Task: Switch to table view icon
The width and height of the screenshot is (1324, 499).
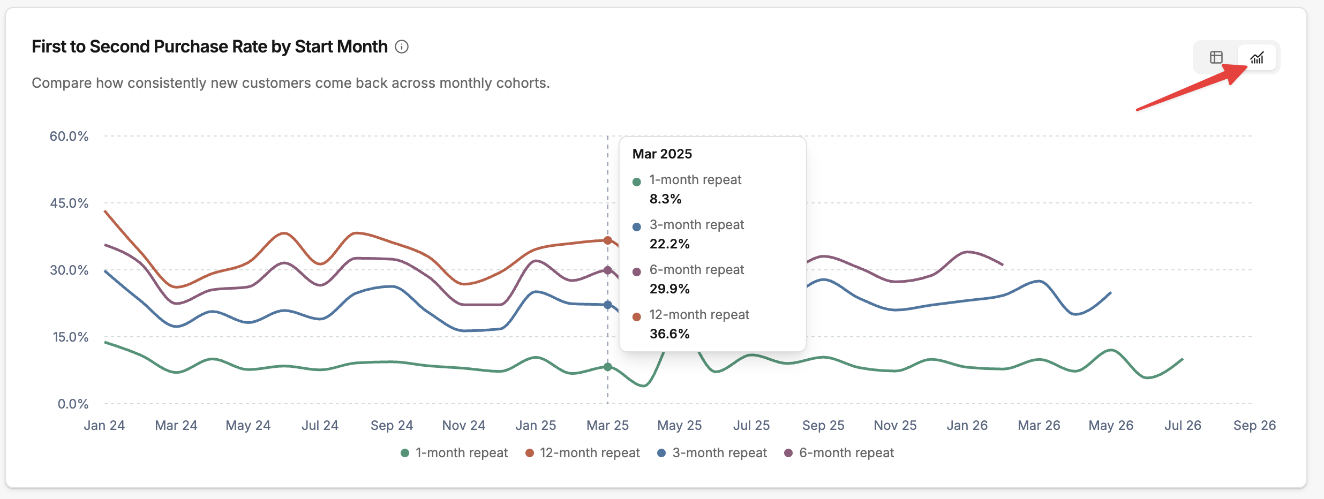Action: coord(1216,57)
